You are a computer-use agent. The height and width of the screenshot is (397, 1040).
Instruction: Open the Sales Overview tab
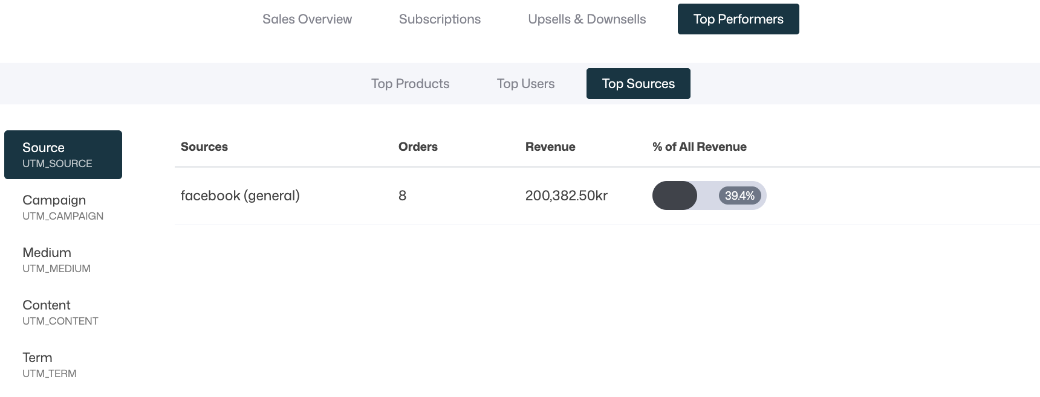pyautogui.click(x=307, y=19)
